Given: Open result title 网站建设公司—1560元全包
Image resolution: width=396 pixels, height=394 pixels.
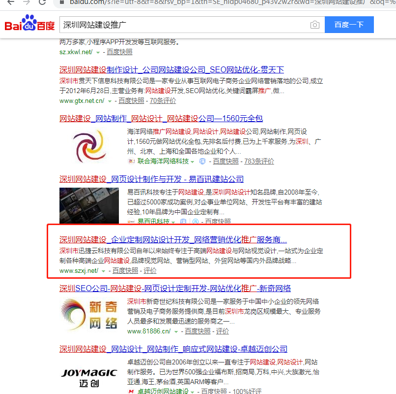Looking at the screenshot, I should tap(161, 118).
